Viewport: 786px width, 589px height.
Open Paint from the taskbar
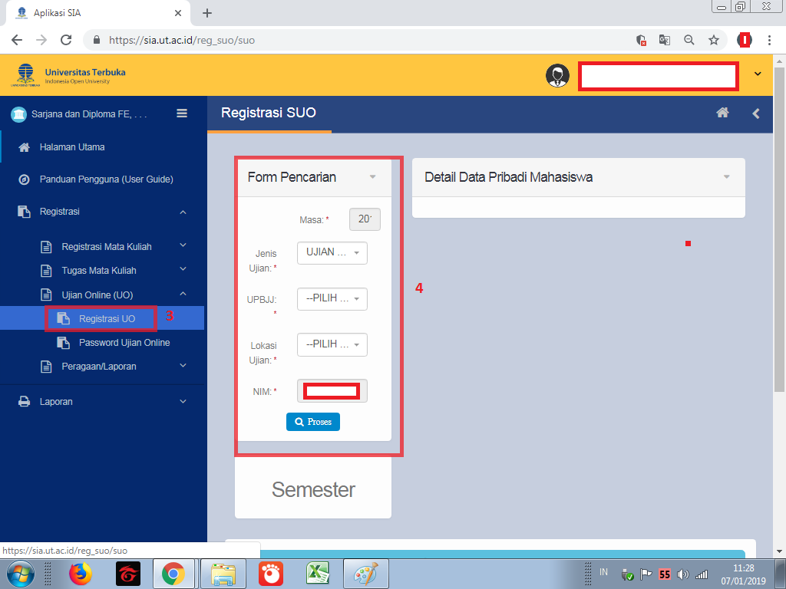tap(366, 574)
